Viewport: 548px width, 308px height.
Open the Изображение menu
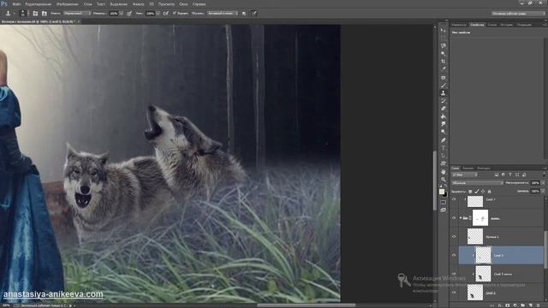tap(68, 4)
